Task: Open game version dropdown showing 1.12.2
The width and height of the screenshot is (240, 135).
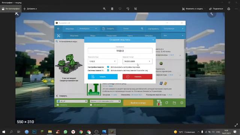Action: click(x=103, y=61)
